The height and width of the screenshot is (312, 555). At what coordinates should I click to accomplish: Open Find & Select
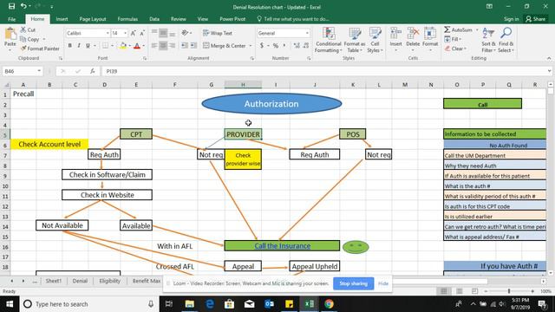click(x=506, y=40)
